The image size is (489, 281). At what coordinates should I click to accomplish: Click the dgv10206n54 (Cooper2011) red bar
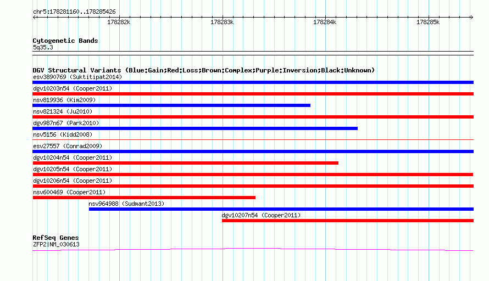point(253,186)
